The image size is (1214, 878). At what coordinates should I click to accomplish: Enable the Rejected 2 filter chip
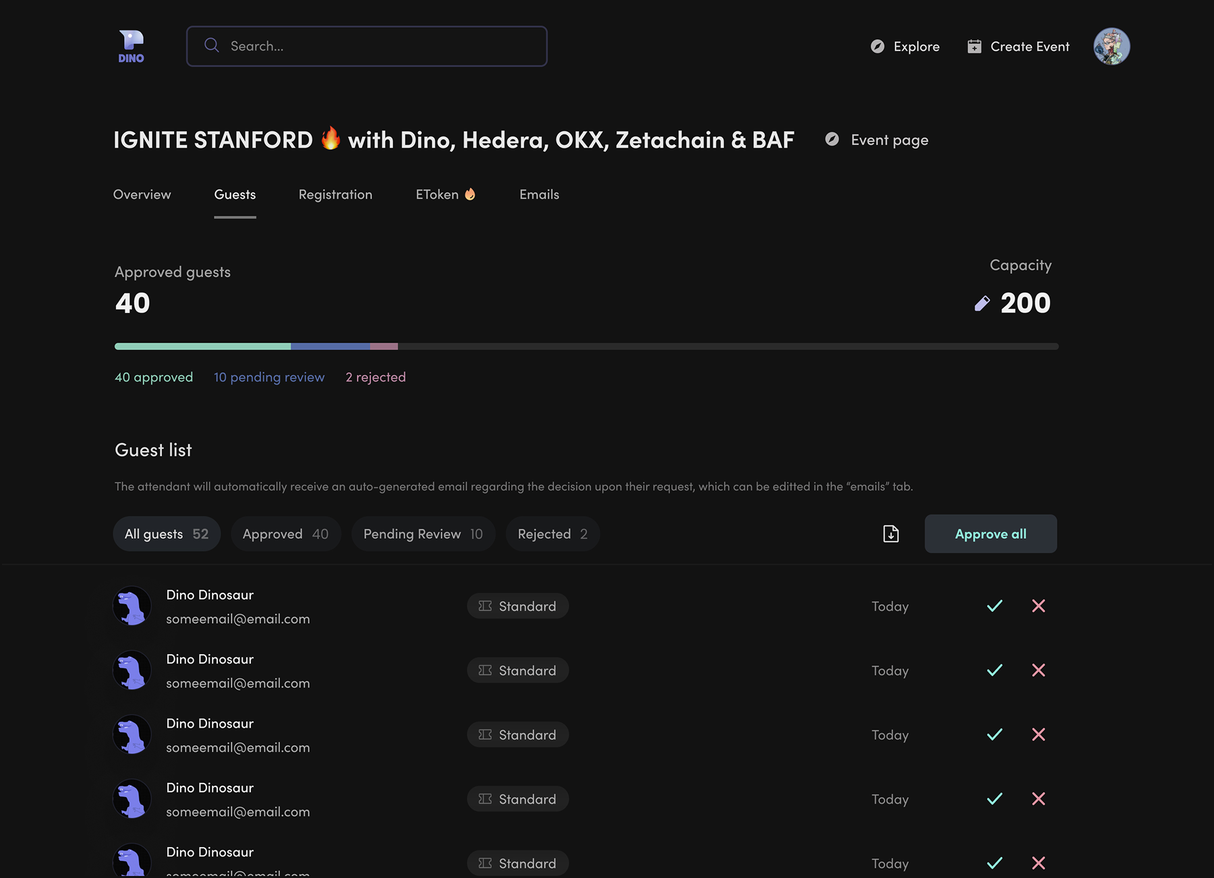[552, 533]
